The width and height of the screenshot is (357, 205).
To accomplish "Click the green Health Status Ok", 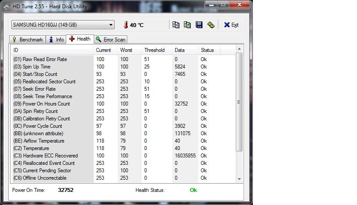I will [193, 190].
